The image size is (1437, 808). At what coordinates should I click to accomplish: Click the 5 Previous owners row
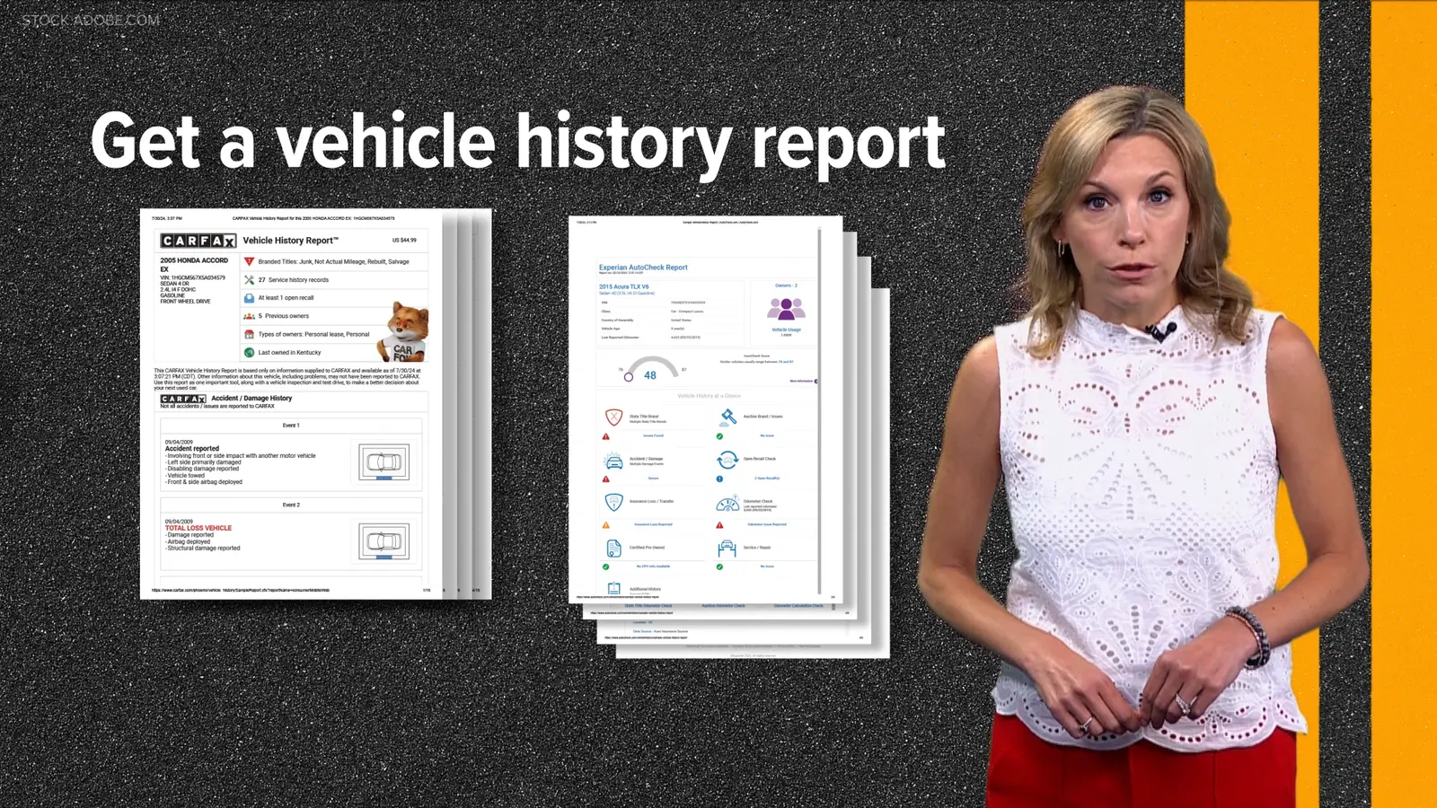coord(333,316)
